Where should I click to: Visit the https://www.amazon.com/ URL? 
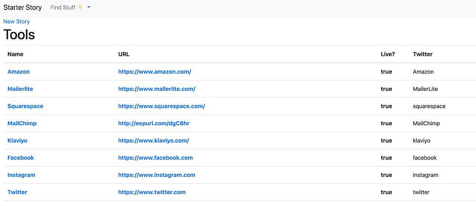(155, 72)
